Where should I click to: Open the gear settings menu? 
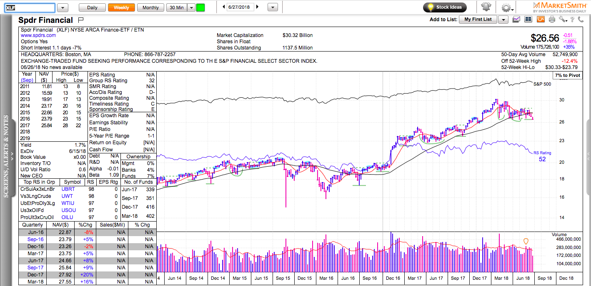pyautogui.click(x=506, y=7)
